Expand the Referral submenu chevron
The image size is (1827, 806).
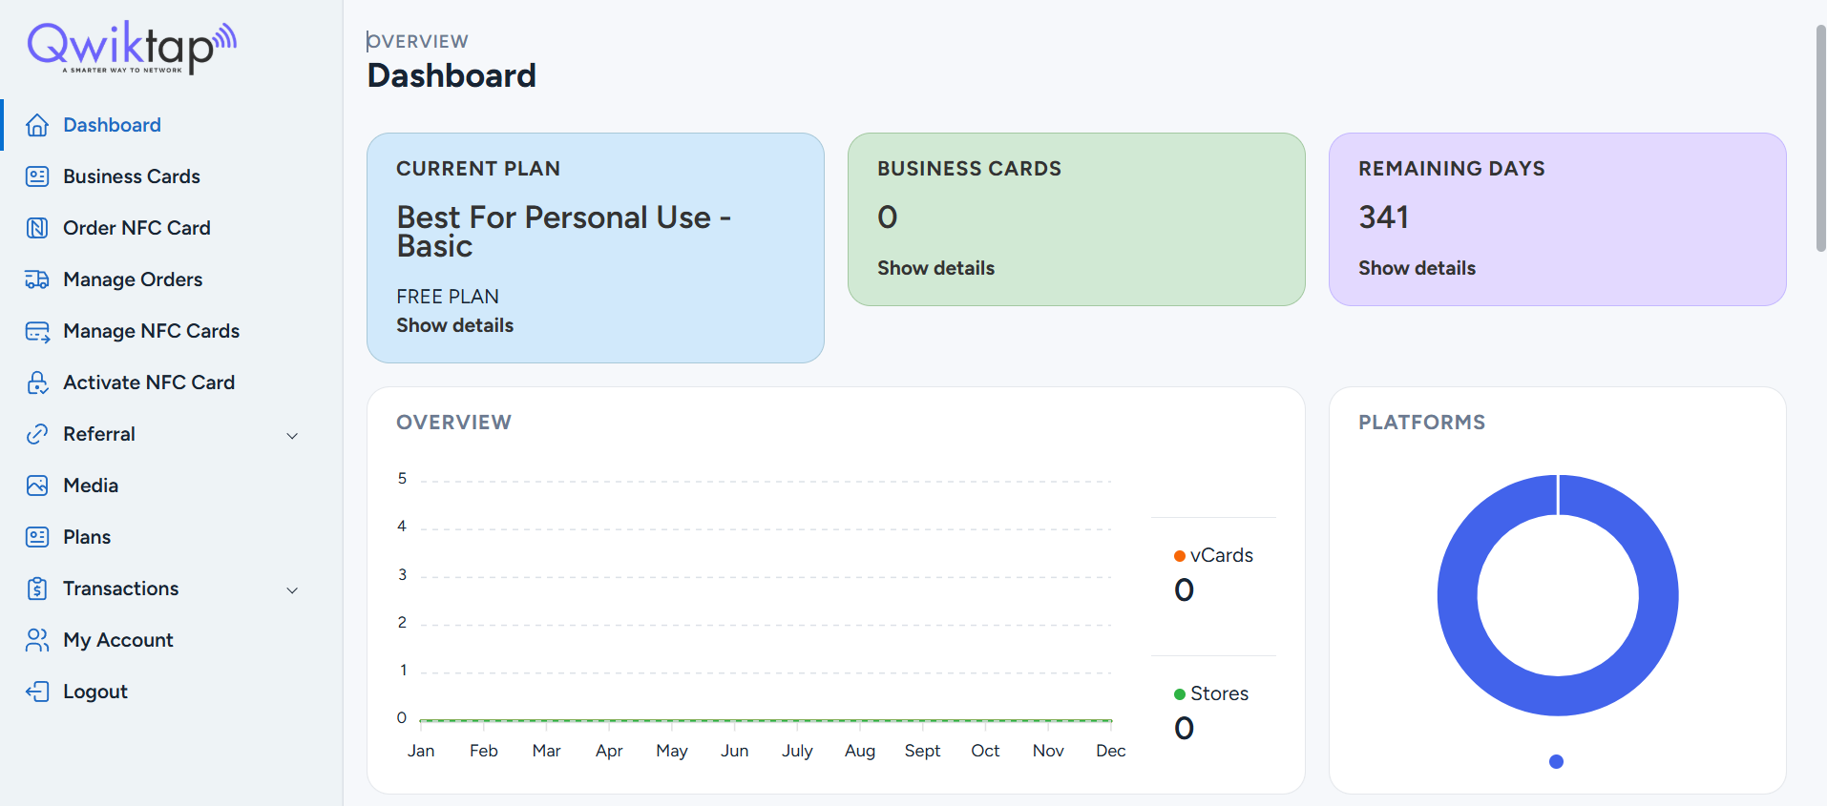pos(292,435)
